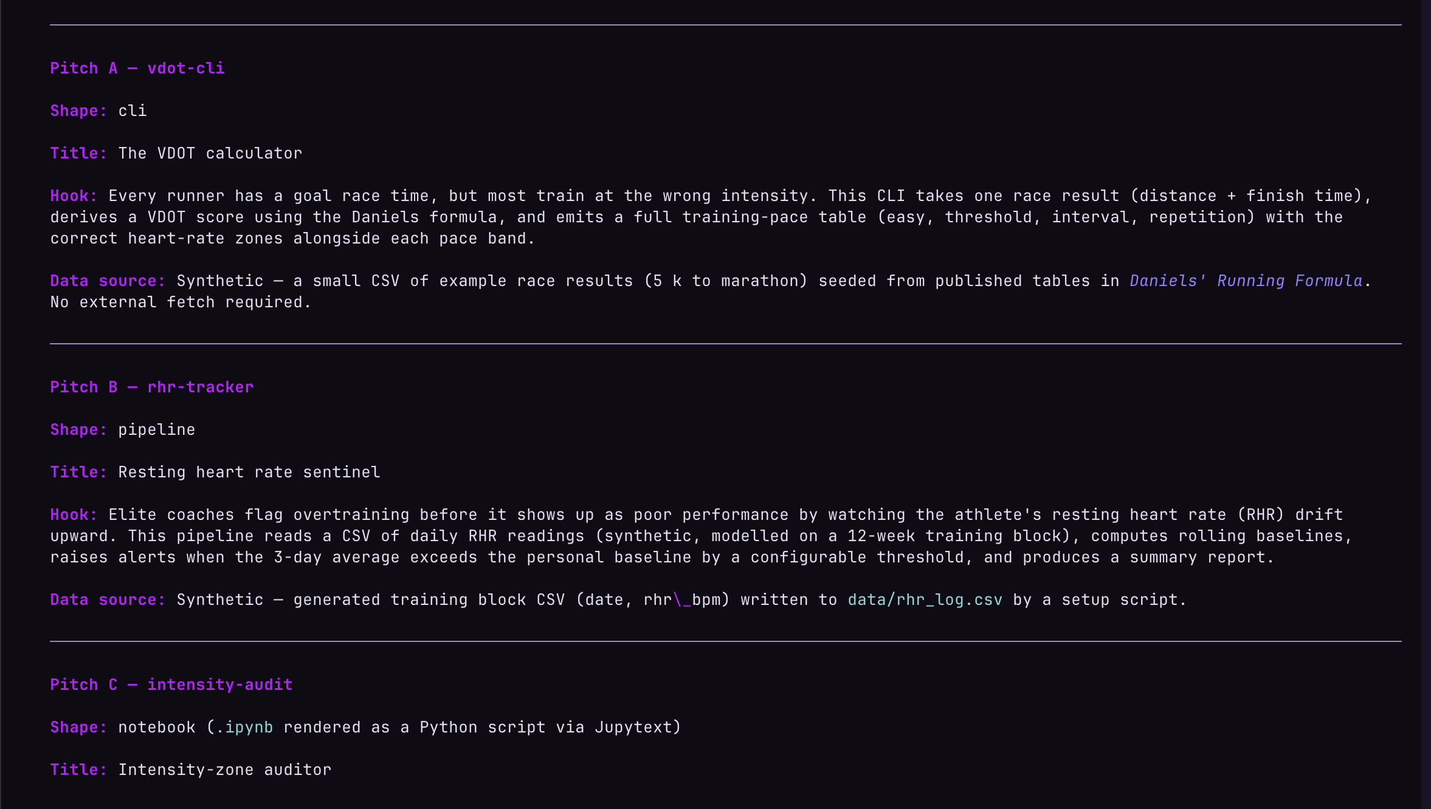This screenshot has height=809, width=1431.
Task: Click the data/rhr_log.csv file path
Action: tap(925, 599)
